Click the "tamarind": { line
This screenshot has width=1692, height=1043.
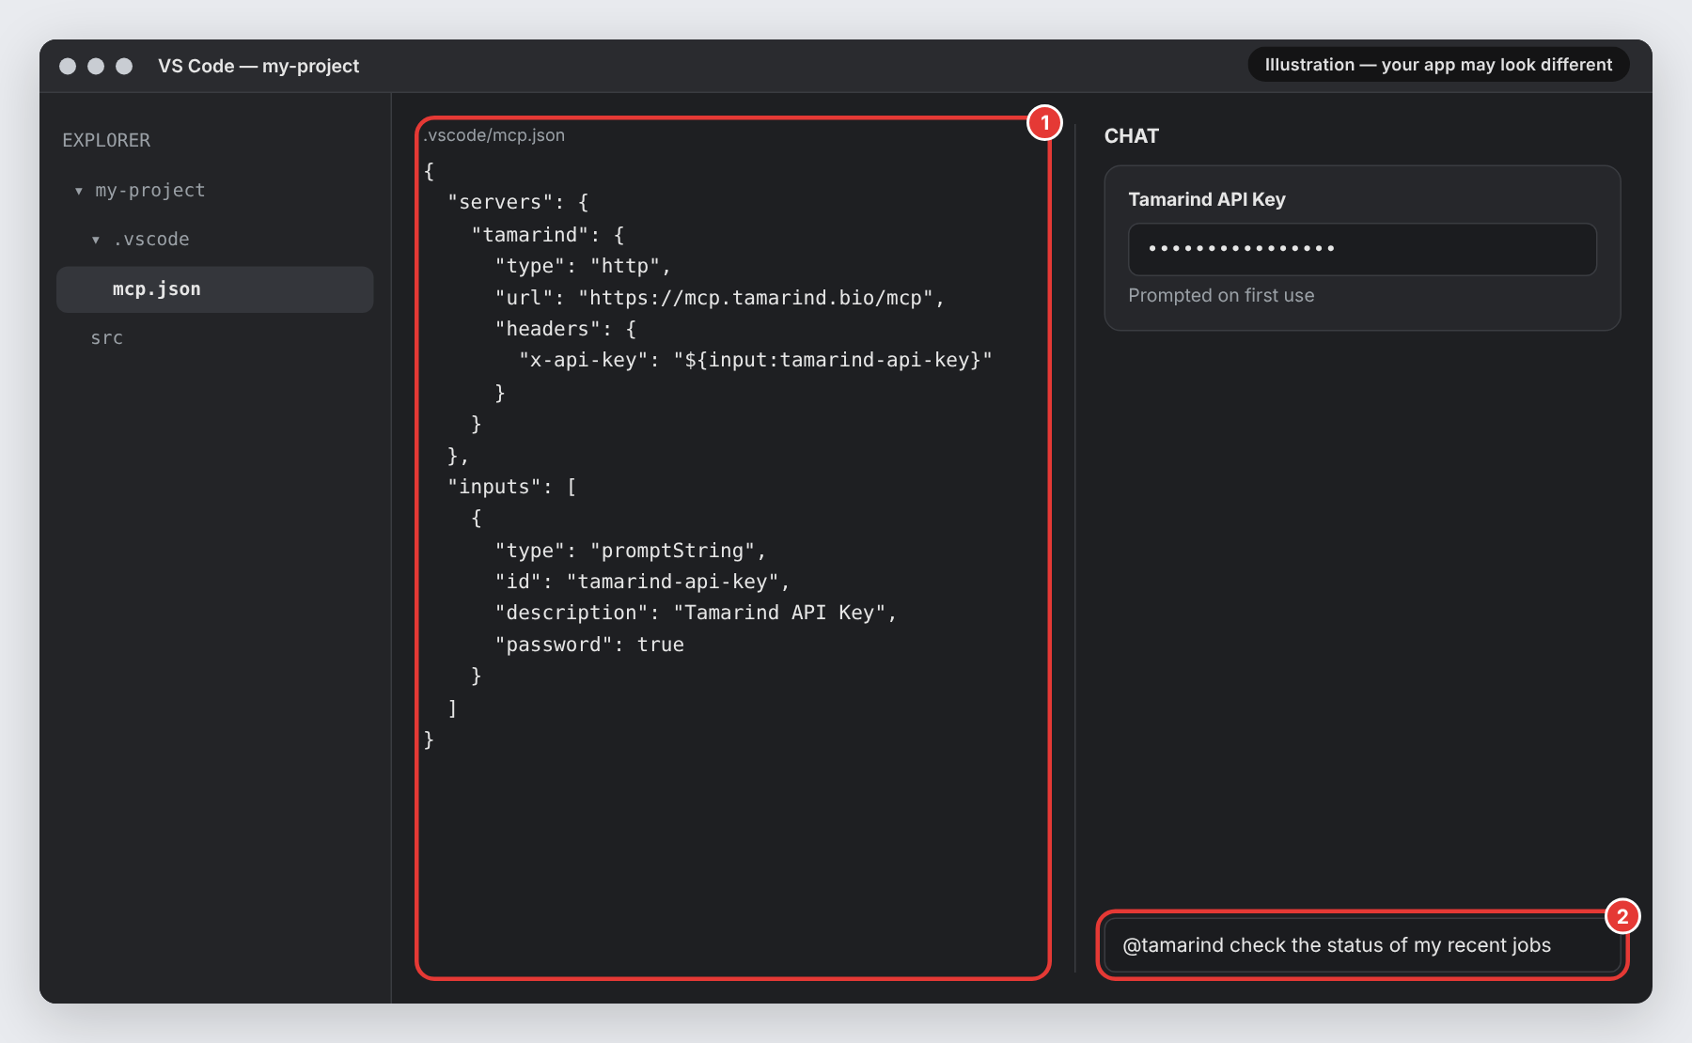click(x=548, y=235)
